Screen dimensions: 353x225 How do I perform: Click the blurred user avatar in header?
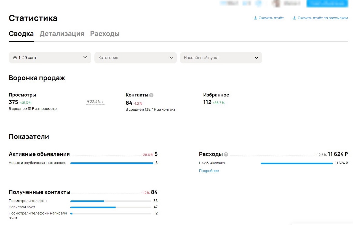pos(276,3)
